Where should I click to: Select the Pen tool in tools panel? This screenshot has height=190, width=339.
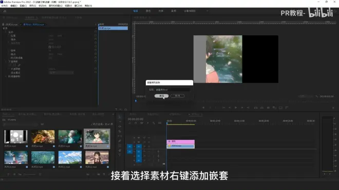pos(120,141)
